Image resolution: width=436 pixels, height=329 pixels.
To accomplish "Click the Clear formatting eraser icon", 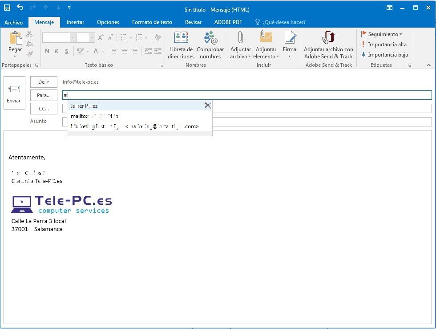I will click(158, 37).
